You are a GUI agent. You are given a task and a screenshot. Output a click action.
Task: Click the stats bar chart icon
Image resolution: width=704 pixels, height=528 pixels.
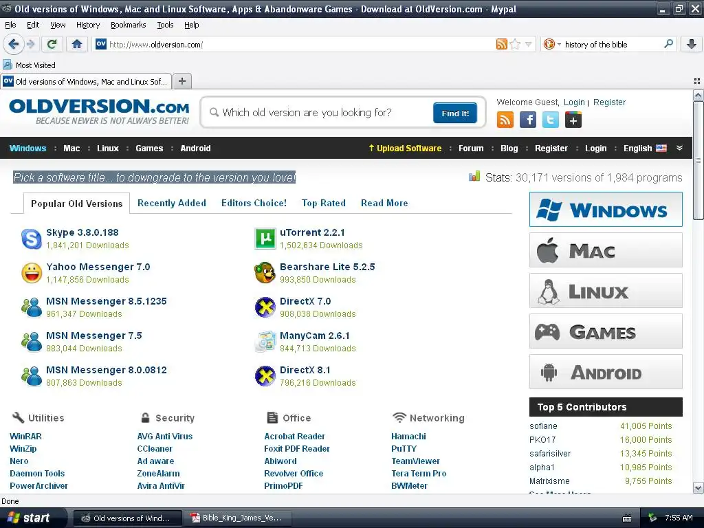[474, 177]
